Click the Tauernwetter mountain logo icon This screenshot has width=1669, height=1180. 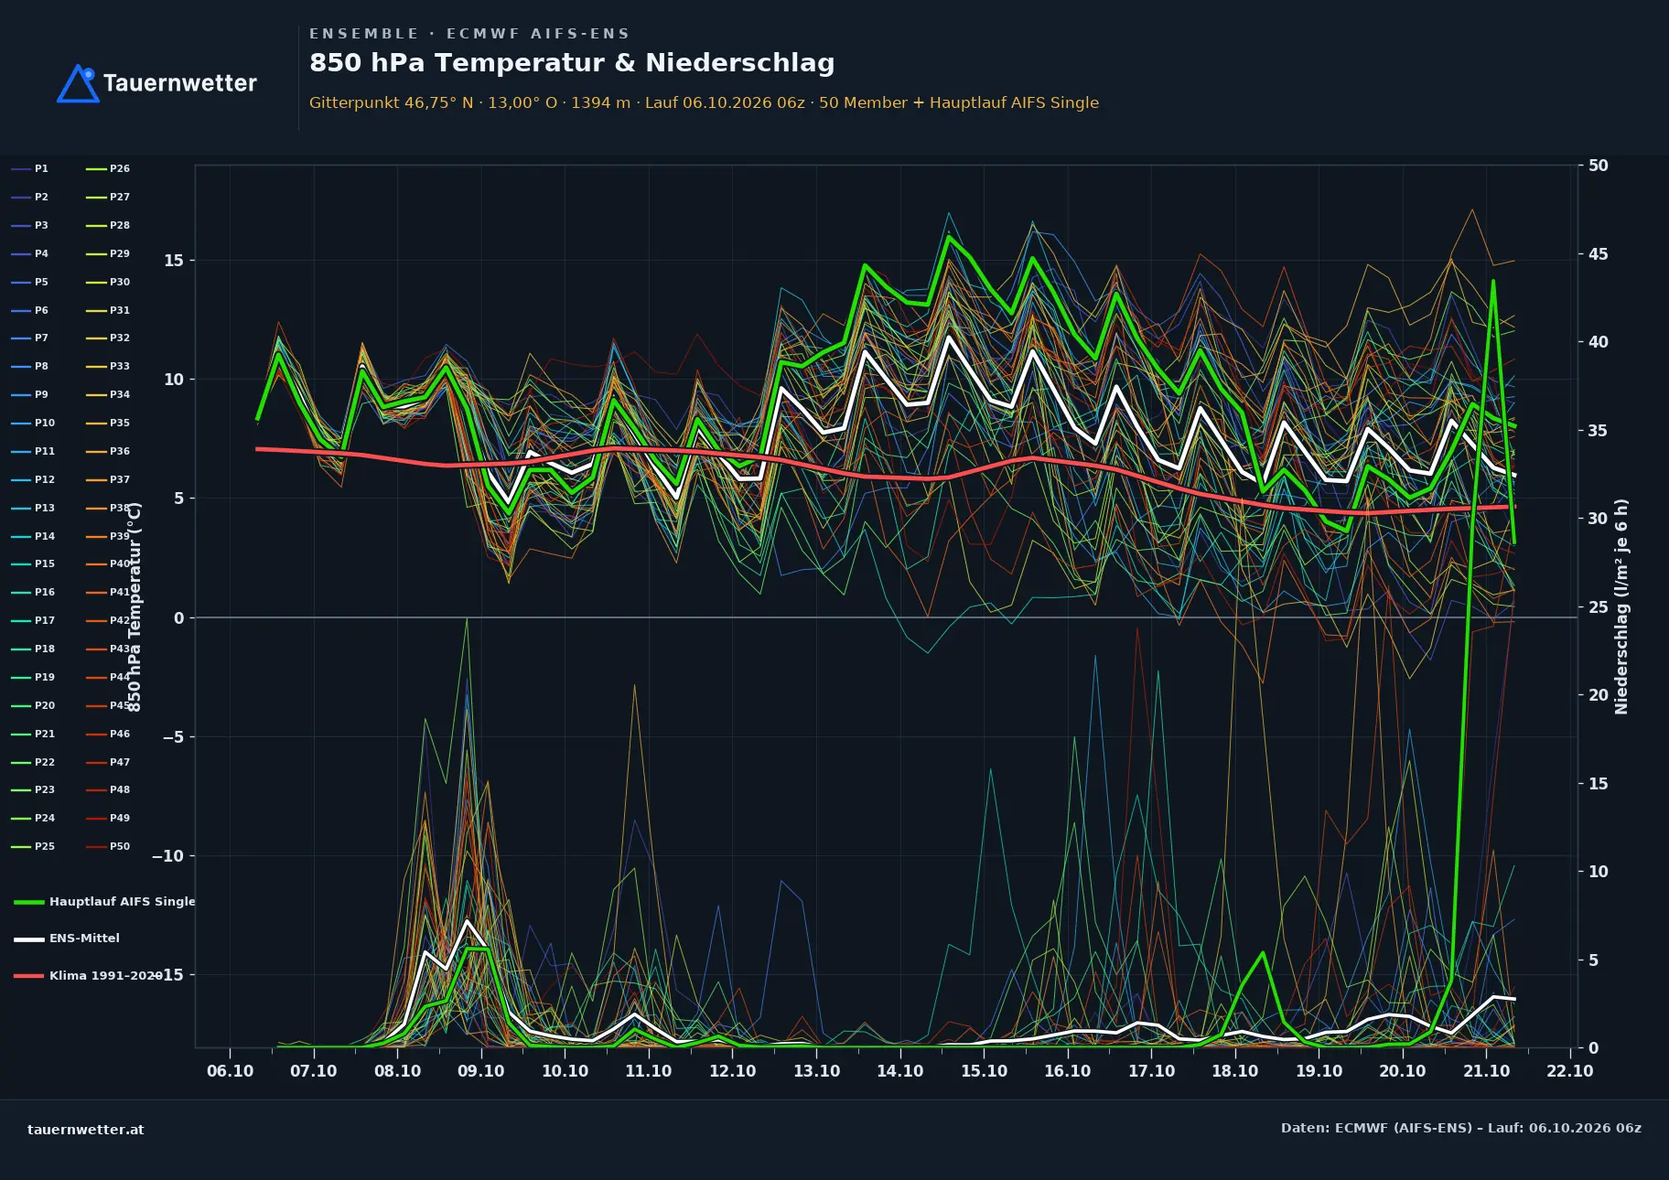click(x=78, y=83)
